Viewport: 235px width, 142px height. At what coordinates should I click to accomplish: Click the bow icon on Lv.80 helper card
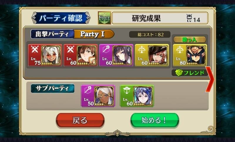[x=179, y=49]
